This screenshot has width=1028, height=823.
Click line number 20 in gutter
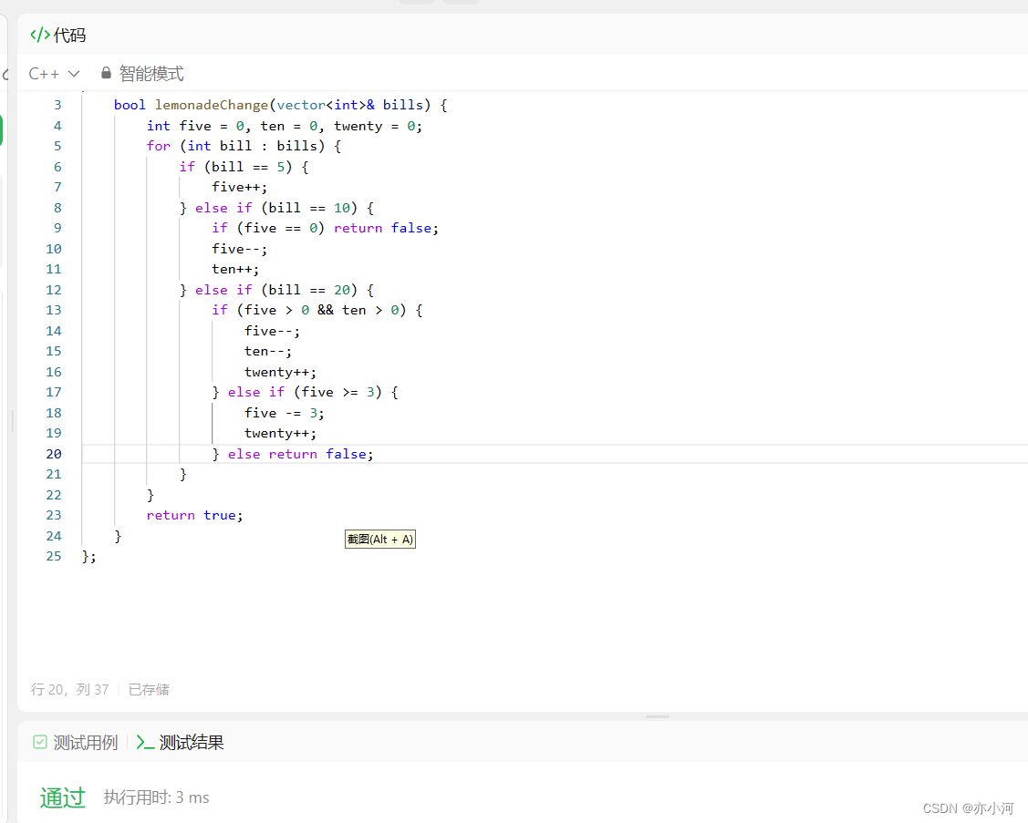(54, 454)
